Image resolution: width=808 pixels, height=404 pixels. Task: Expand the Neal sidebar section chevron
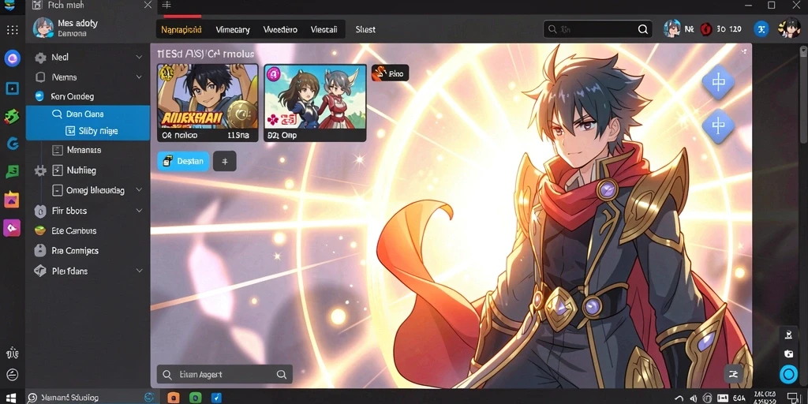(x=139, y=57)
